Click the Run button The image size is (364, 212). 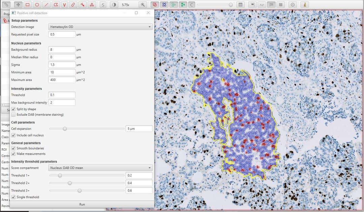82,204
